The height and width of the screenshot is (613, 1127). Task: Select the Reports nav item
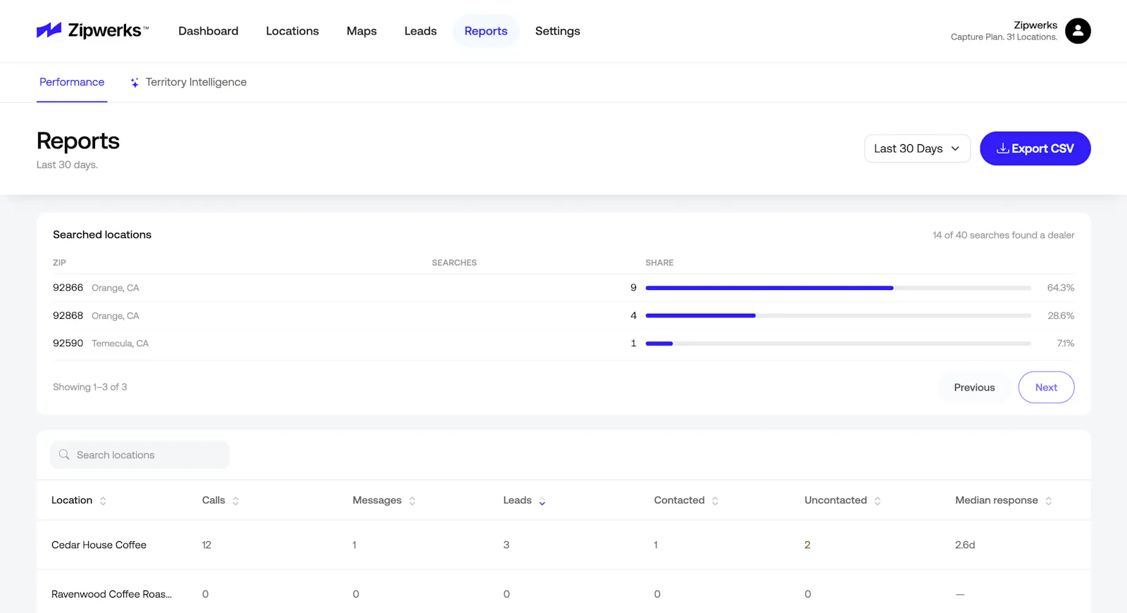(x=486, y=31)
